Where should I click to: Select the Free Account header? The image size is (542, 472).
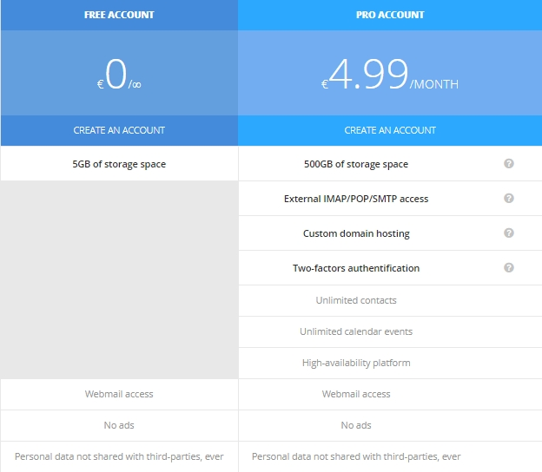tap(119, 15)
